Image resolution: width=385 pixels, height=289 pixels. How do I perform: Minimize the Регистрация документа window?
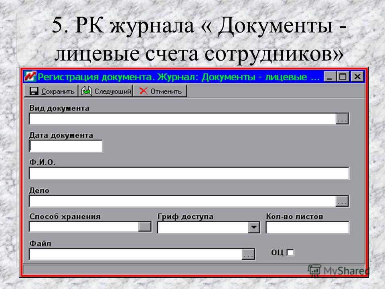[330, 77]
